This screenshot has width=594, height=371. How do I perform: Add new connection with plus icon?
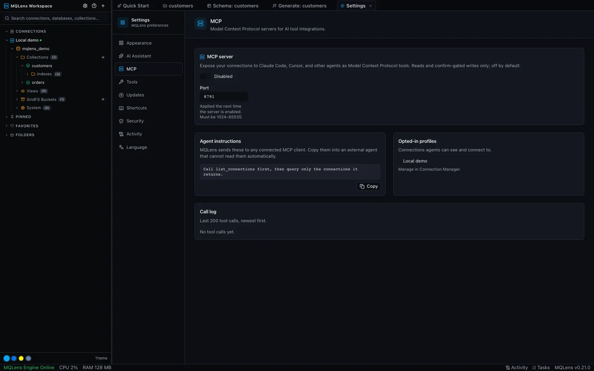click(x=103, y=6)
